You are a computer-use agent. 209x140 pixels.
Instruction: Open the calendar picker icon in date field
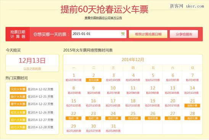123,34
